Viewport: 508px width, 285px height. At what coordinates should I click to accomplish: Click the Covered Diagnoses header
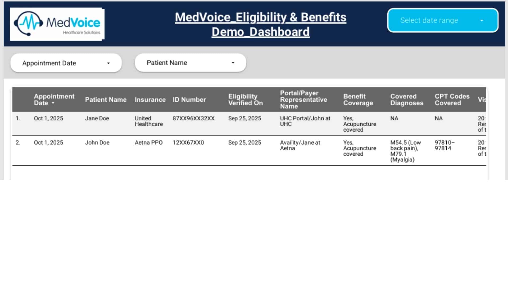pyautogui.click(x=406, y=99)
